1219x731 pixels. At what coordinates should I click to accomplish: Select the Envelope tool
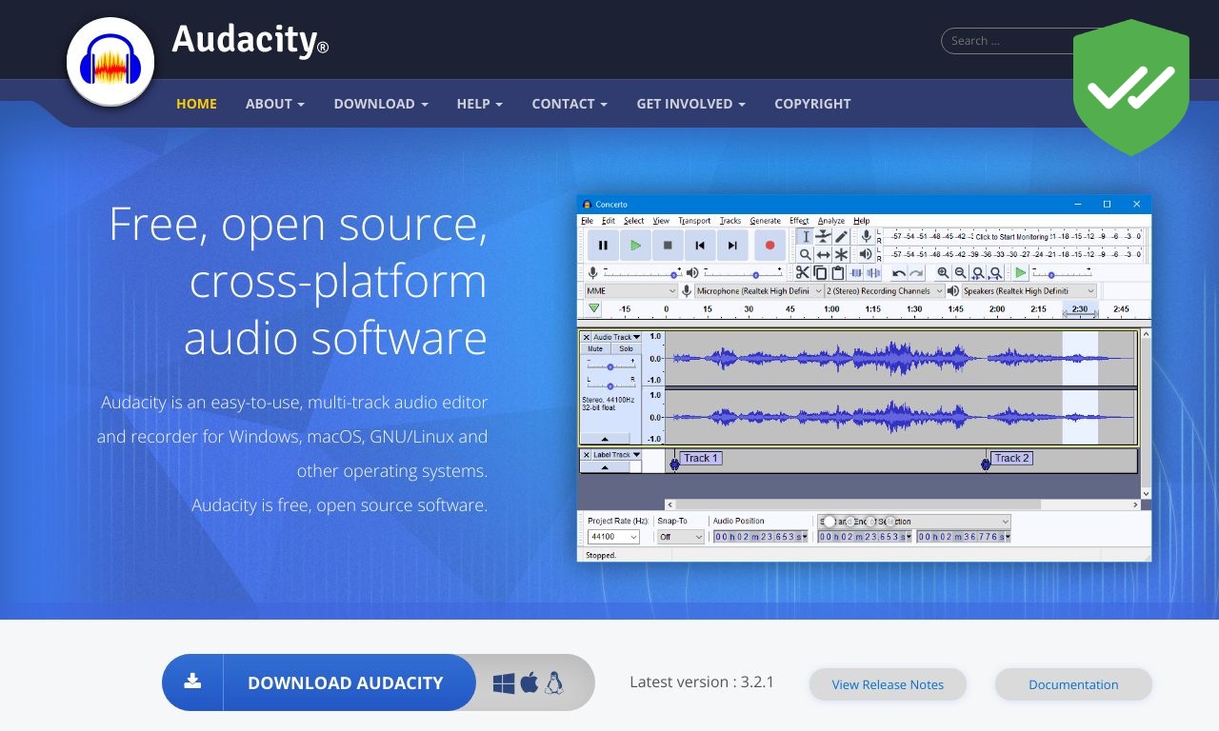coord(824,236)
